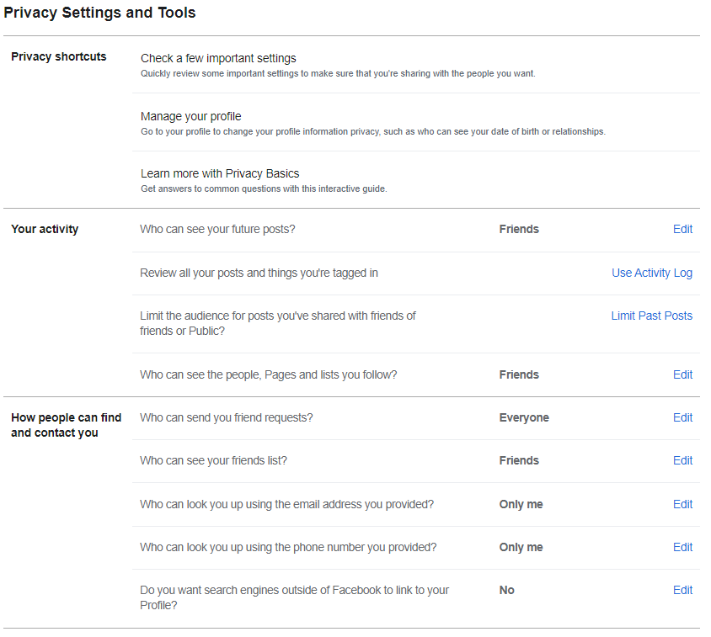Click the phone number lookup question text
711x637 pixels.
(x=288, y=547)
